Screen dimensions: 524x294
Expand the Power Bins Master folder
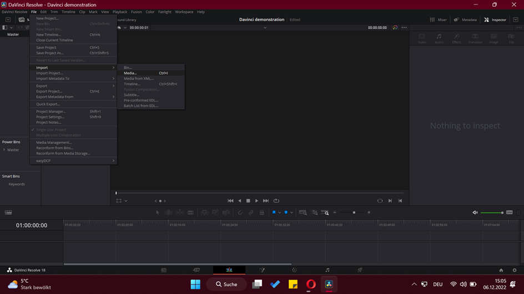tap(4, 150)
